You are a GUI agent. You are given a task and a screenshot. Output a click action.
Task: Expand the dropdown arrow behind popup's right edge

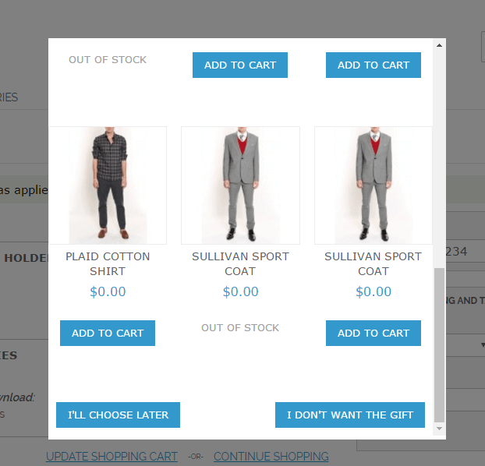click(x=483, y=345)
